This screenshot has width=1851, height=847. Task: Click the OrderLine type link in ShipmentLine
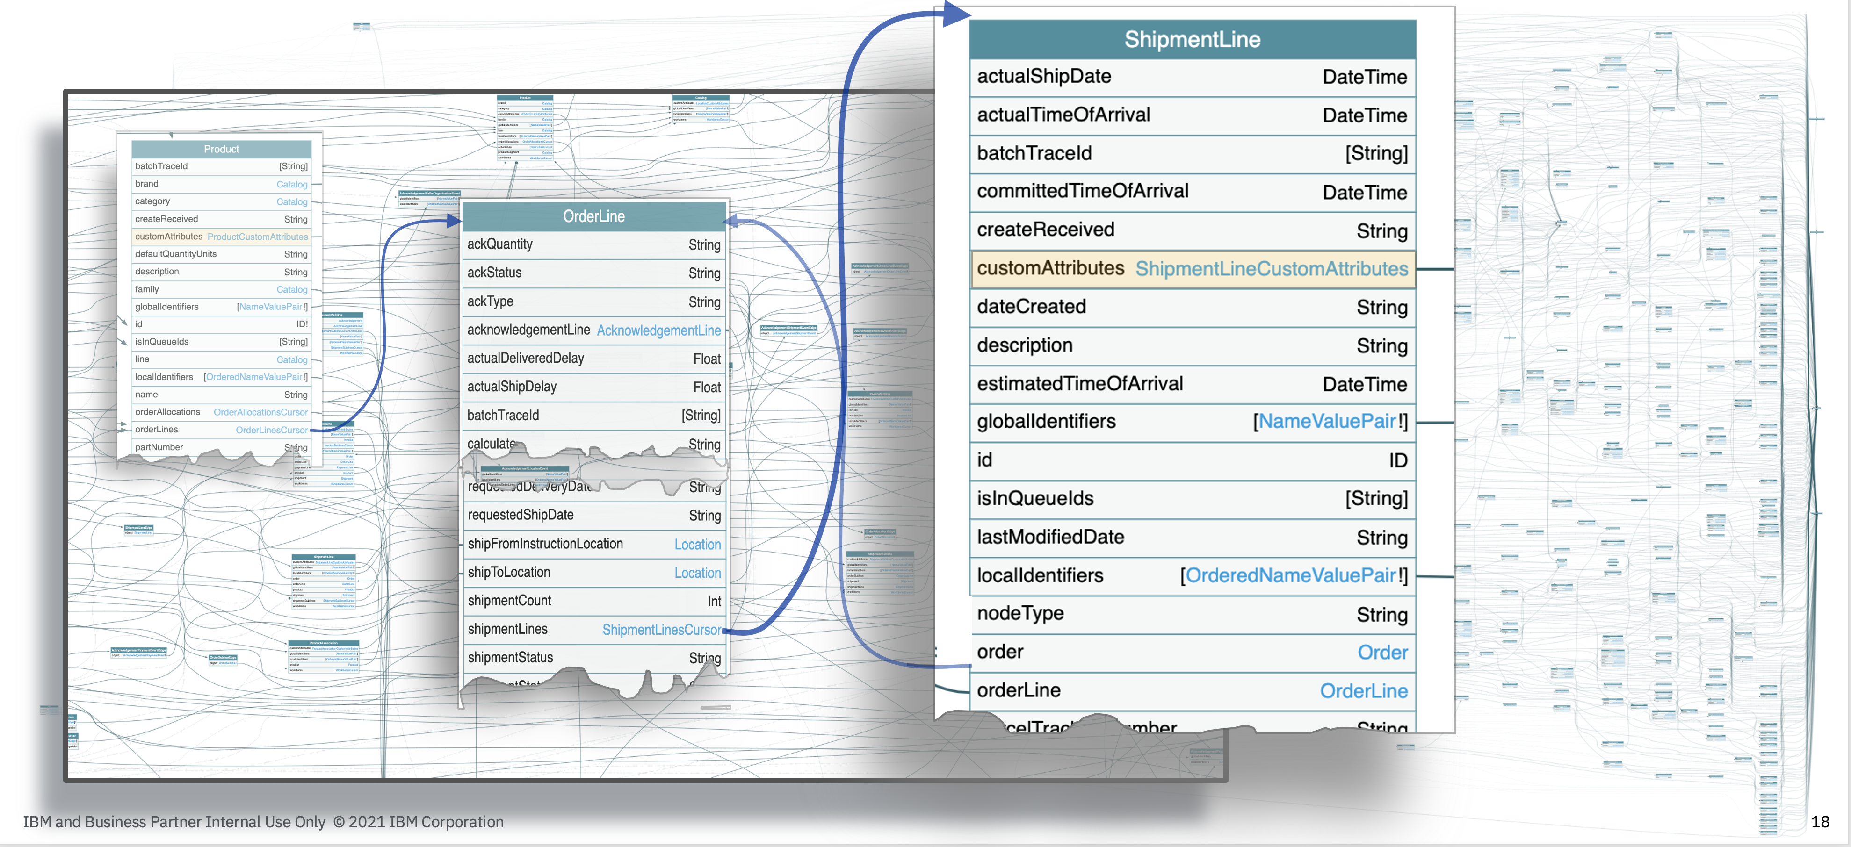point(1363,690)
